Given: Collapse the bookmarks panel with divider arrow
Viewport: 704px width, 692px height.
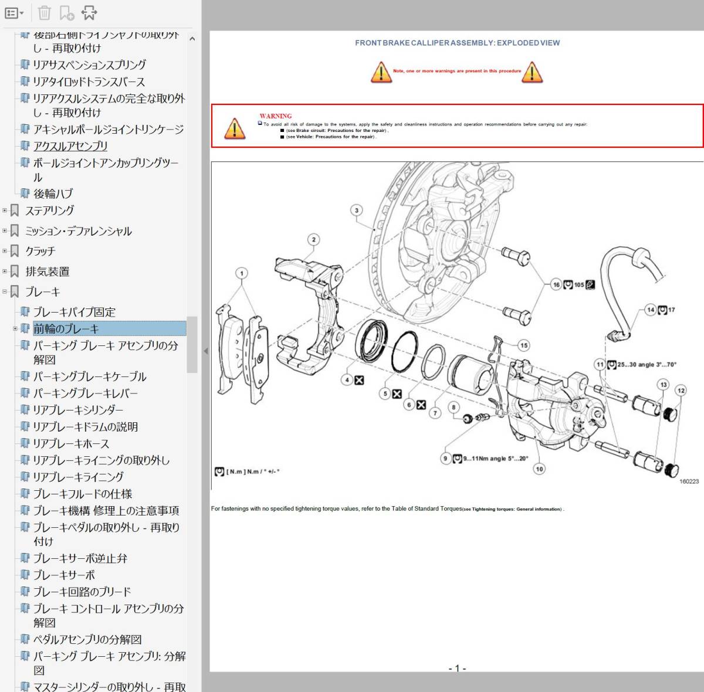Looking at the screenshot, I should tap(205, 351).
